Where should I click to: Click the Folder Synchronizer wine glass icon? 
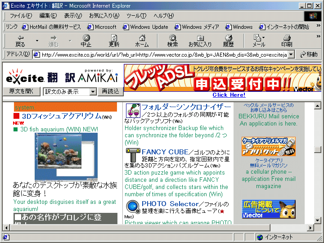(133, 111)
